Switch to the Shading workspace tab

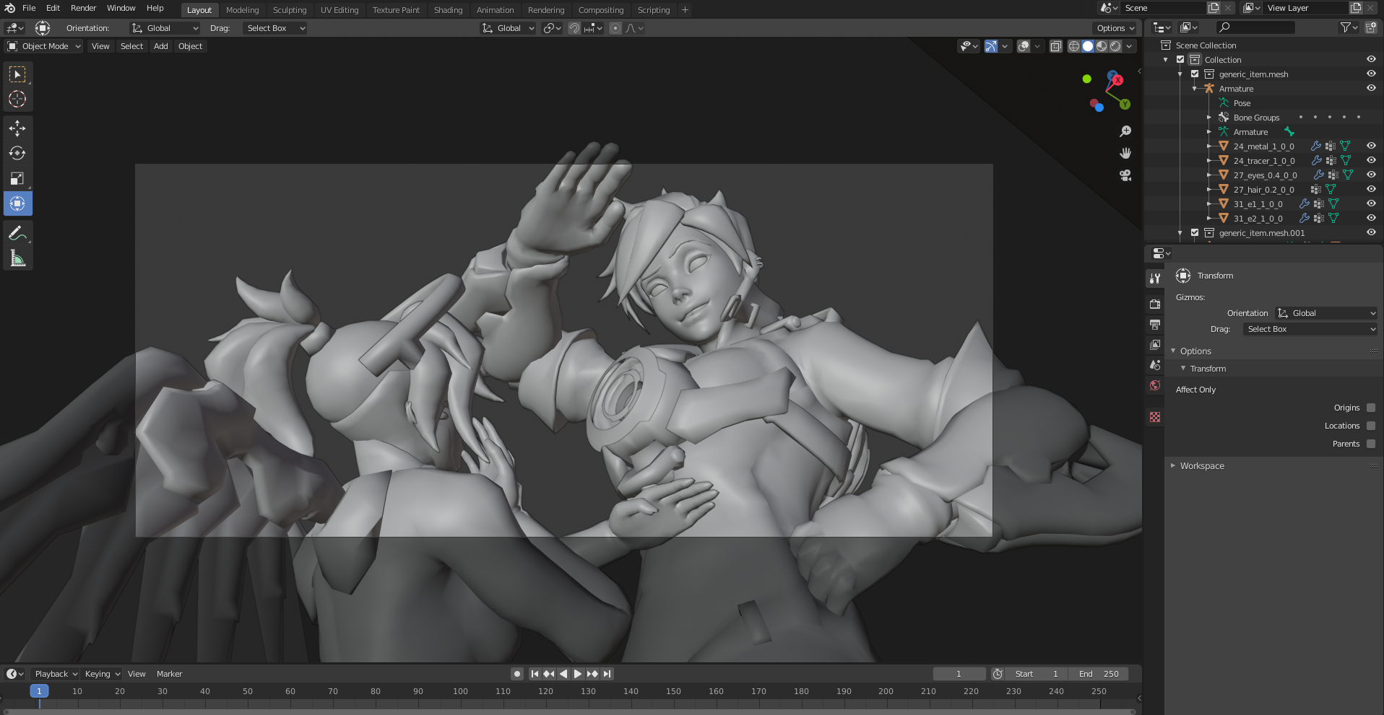pos(448,10)
